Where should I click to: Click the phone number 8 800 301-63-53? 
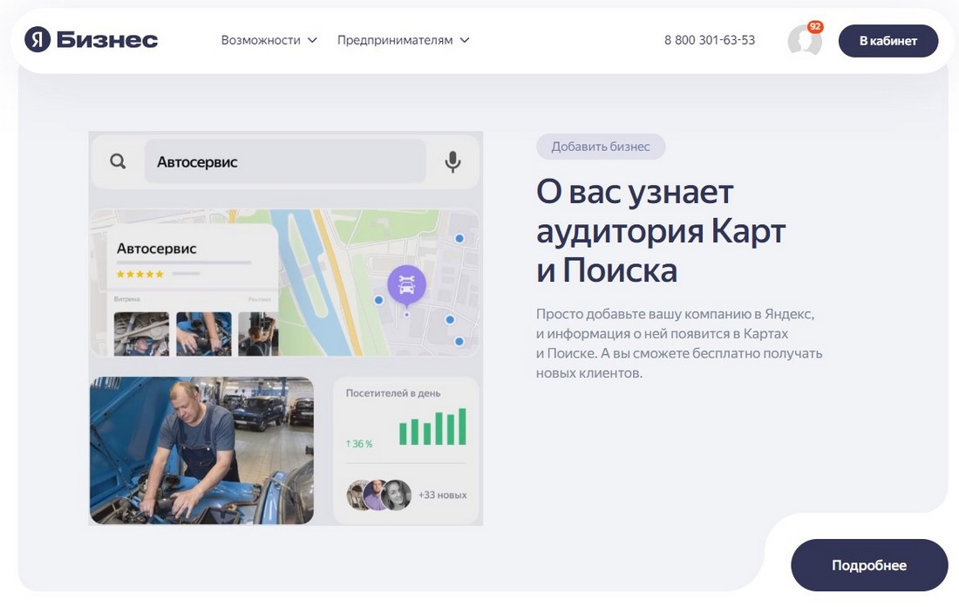710,40
